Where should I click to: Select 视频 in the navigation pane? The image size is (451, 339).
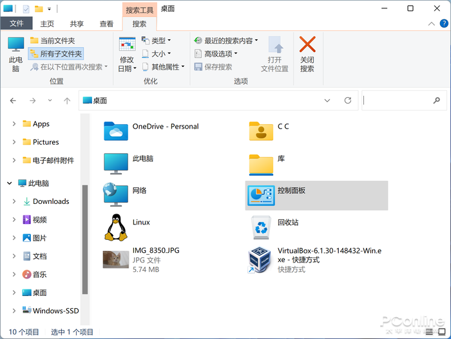(35, 220)
